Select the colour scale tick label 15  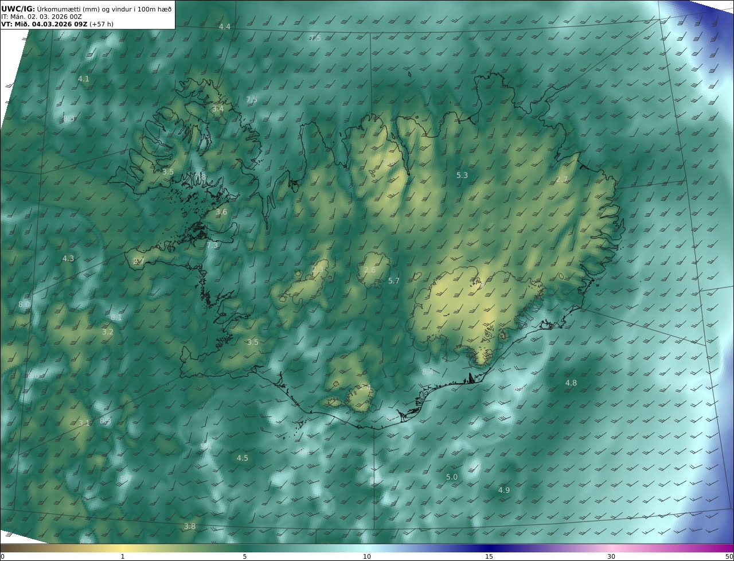pos(489,556)
